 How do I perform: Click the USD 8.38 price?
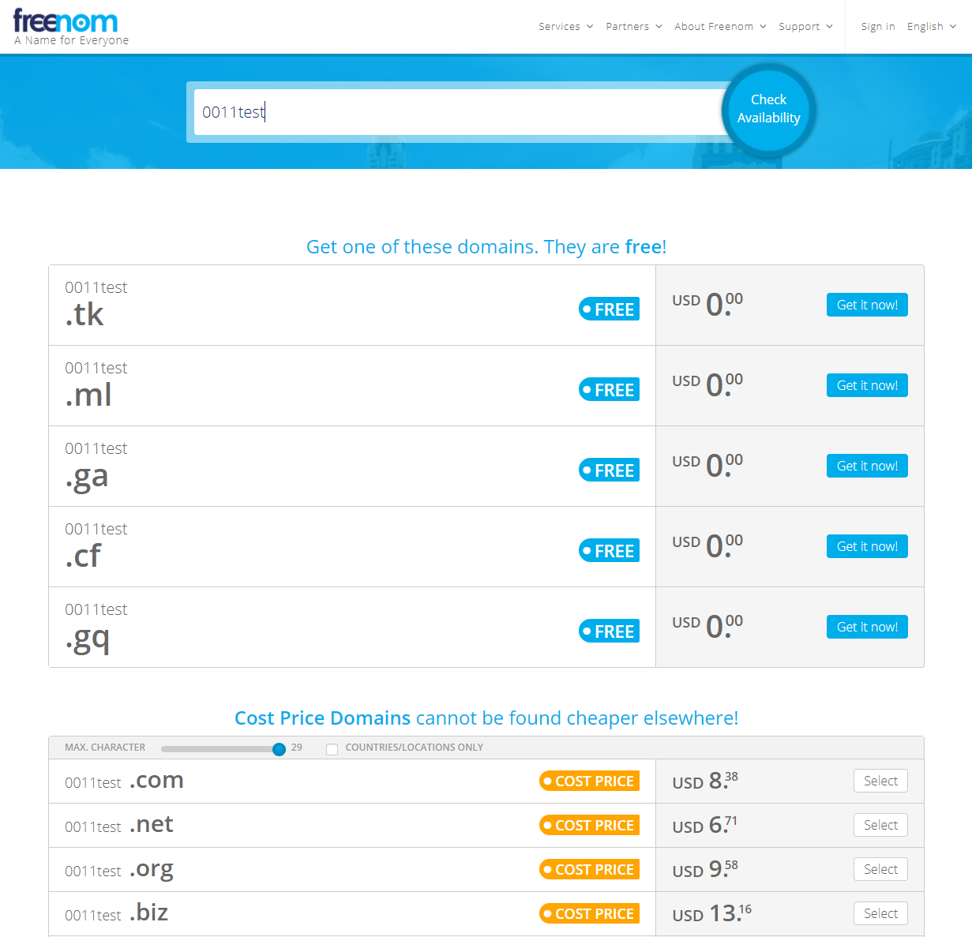pyautogui.click(x=705, y=781)
